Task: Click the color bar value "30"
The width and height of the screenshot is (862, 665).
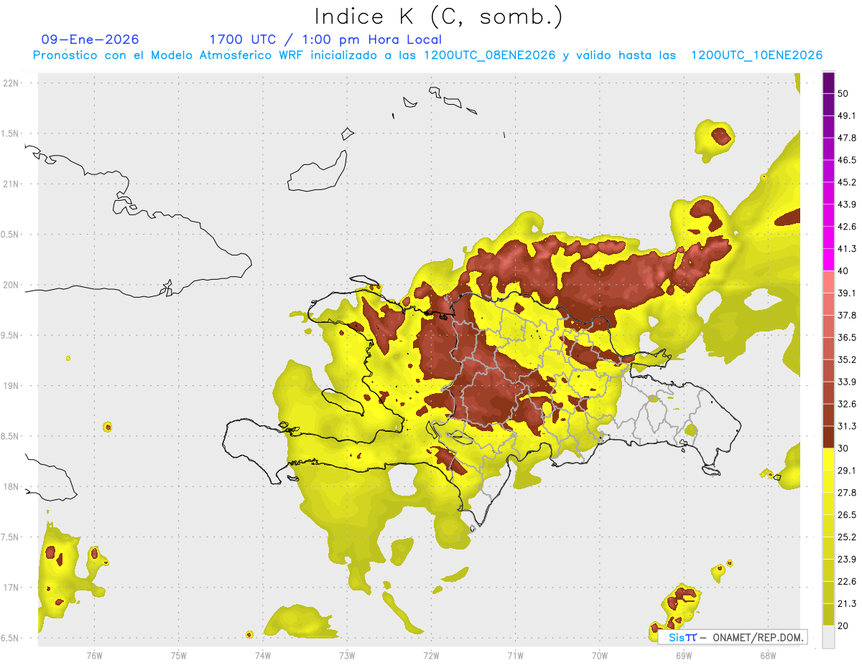Action: 843,448
